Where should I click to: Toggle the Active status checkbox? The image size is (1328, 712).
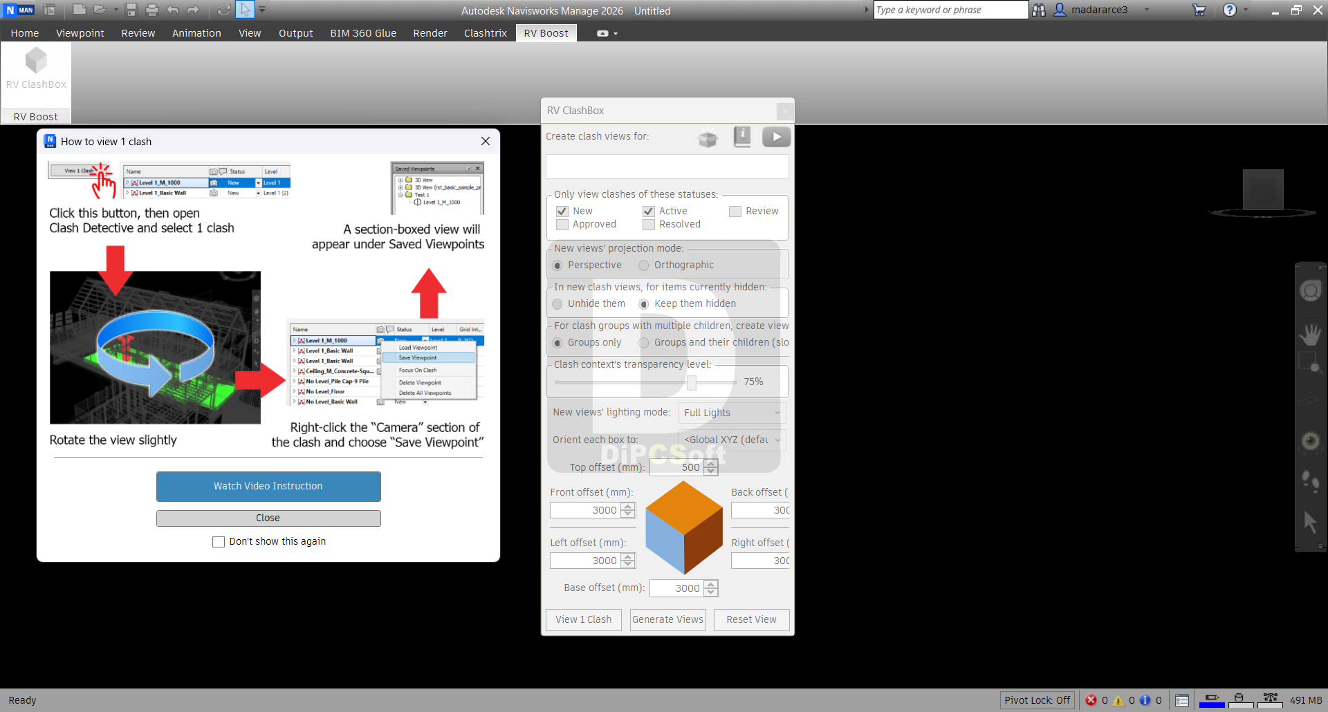click(x=649, y=212)
